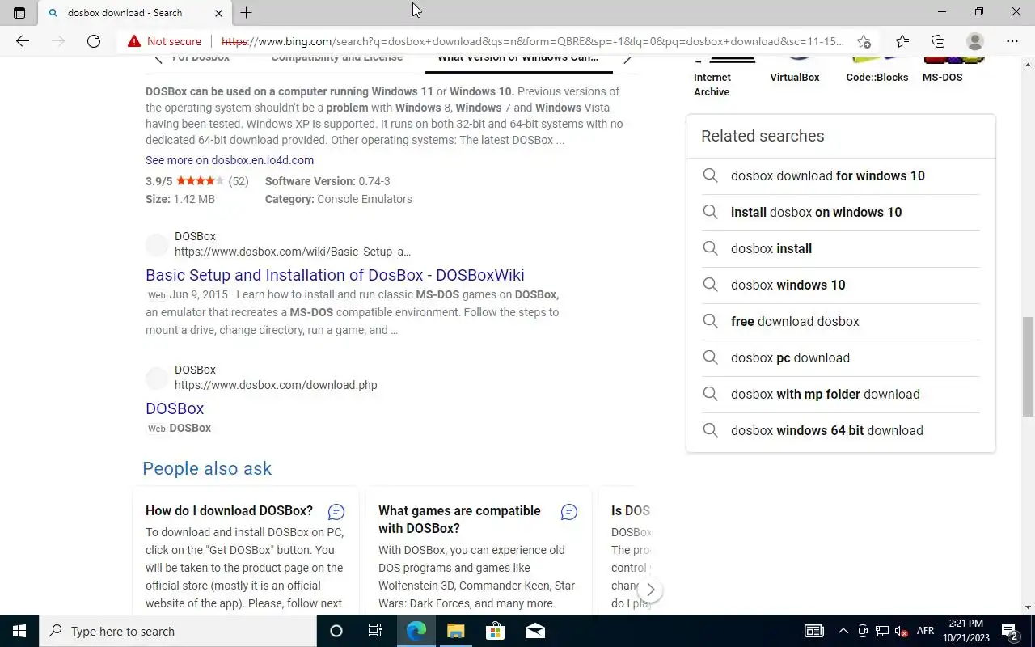The image size is (1035, 647).
Task: Search install dosbox on windows 10
Action: click(841, 212)
